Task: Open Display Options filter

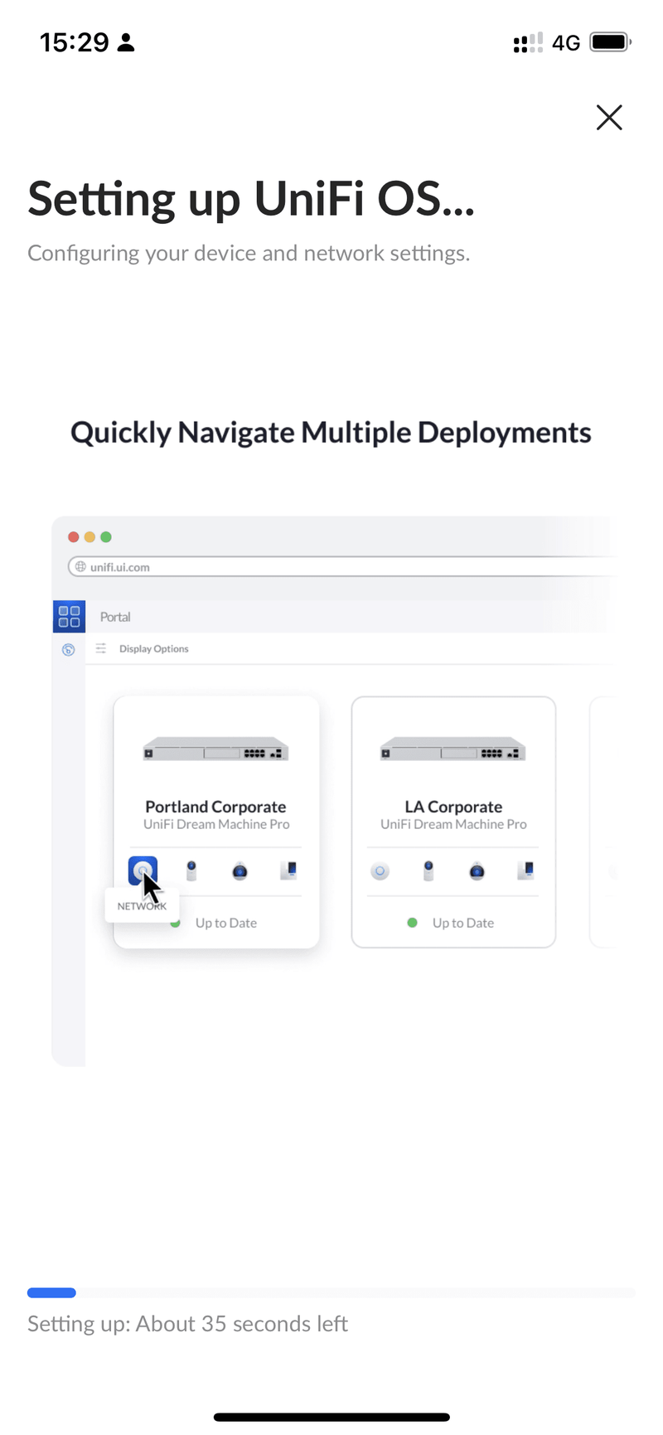Action: click(x=153, y=649)
